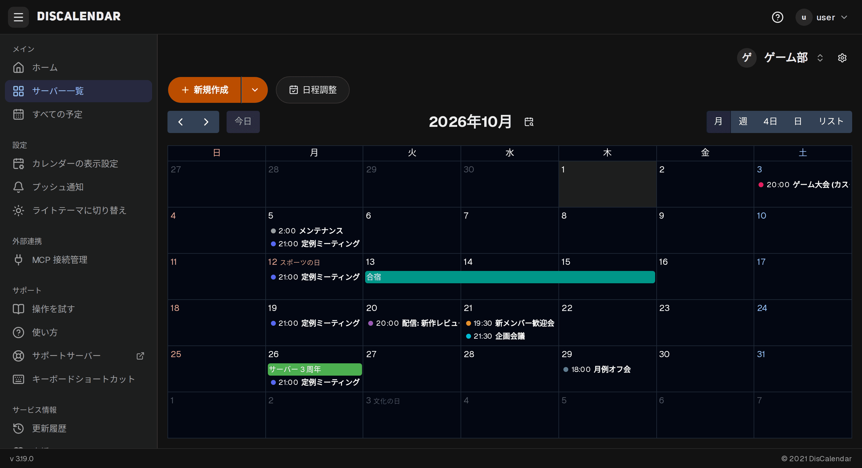Open 2:00 メンテナンス event
This screenshot has height=468, width=862.
click(x=315, y=231)
